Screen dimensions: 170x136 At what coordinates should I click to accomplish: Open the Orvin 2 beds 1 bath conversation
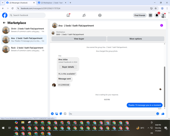point(24,30)
